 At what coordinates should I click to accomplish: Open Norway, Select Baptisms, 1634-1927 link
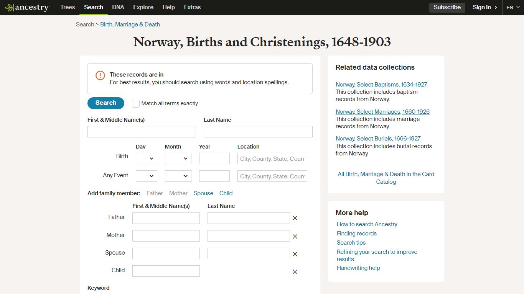381,85
